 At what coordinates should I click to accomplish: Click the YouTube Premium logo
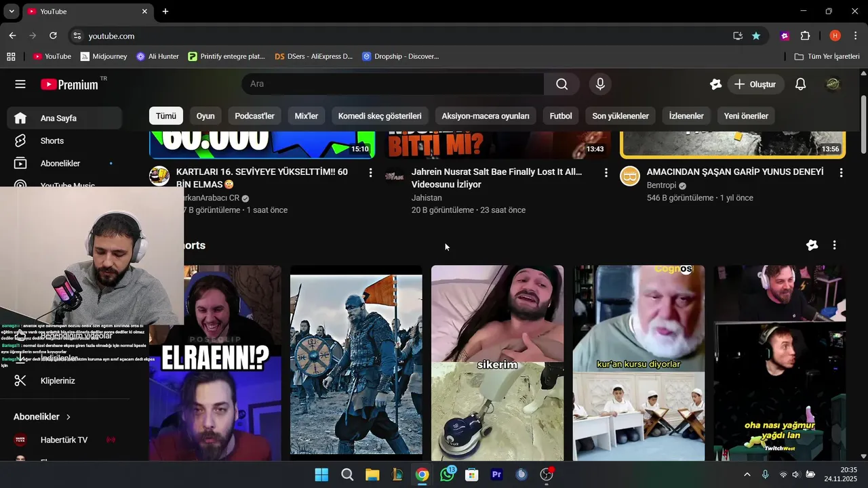coord(69,84)
